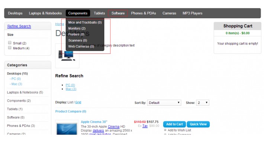The width and height of the screenshot is (264, 141).
Task: Open Desktops (15) in Categories sidebar
Action: click(17, 73)
